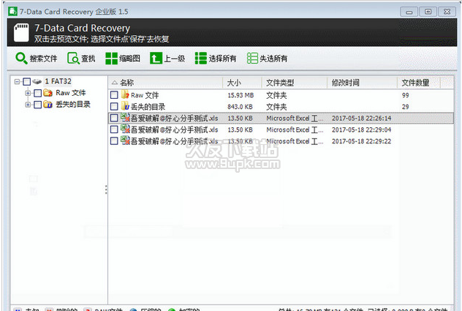
Task: Check the 丢失的目录 tree checkbox
Action: click(x=37, y=105)
